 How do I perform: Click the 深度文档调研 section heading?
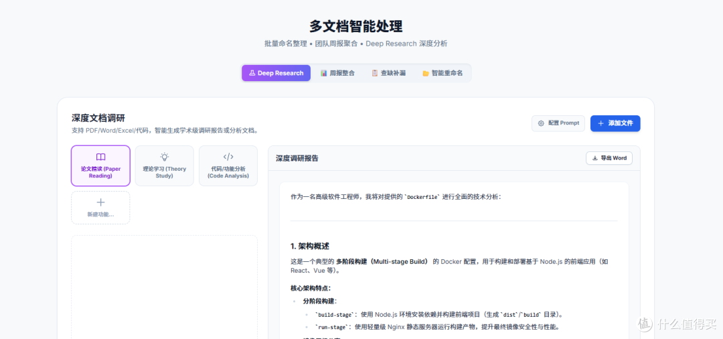coord(98,118)
